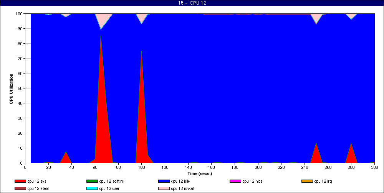This screenshot has height=193, width=384.
Task: Click the cyan cpu 12 user legend swatch
Action: click(92, 189)
